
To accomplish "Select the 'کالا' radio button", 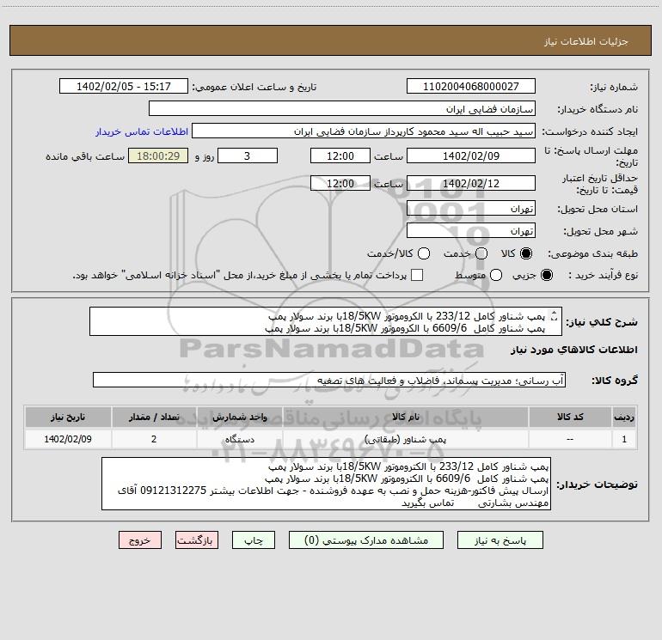I will point(526,253).
